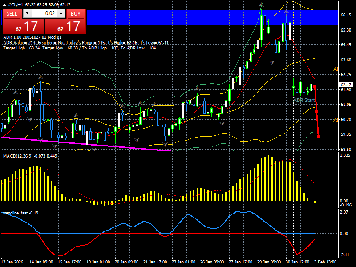This screenshot has height=267, width=356.
Task: Click the "MACD(12,26,9)" indicator label
Action: pos(18,156)
